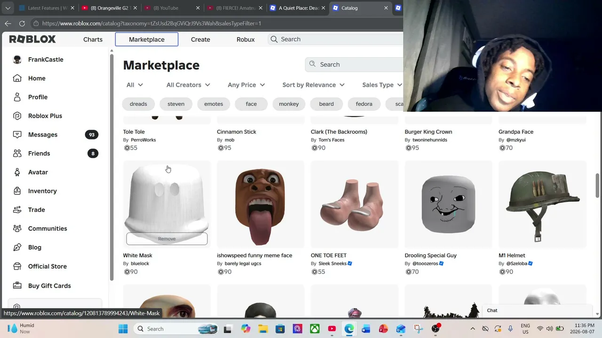Switch to the Latest Features browser tab

click(45, 8)
